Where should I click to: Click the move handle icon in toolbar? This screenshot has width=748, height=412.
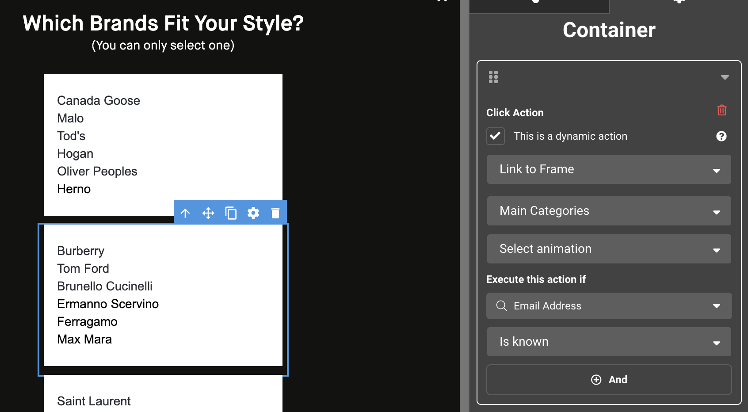pos(208,213)
